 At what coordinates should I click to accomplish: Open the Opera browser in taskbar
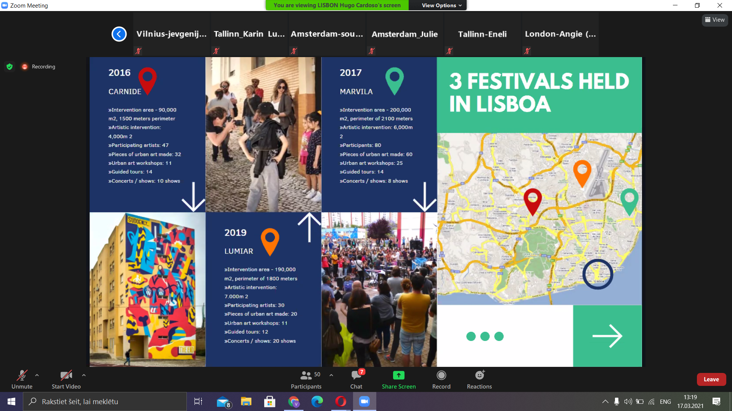click(x=340, y=401)
